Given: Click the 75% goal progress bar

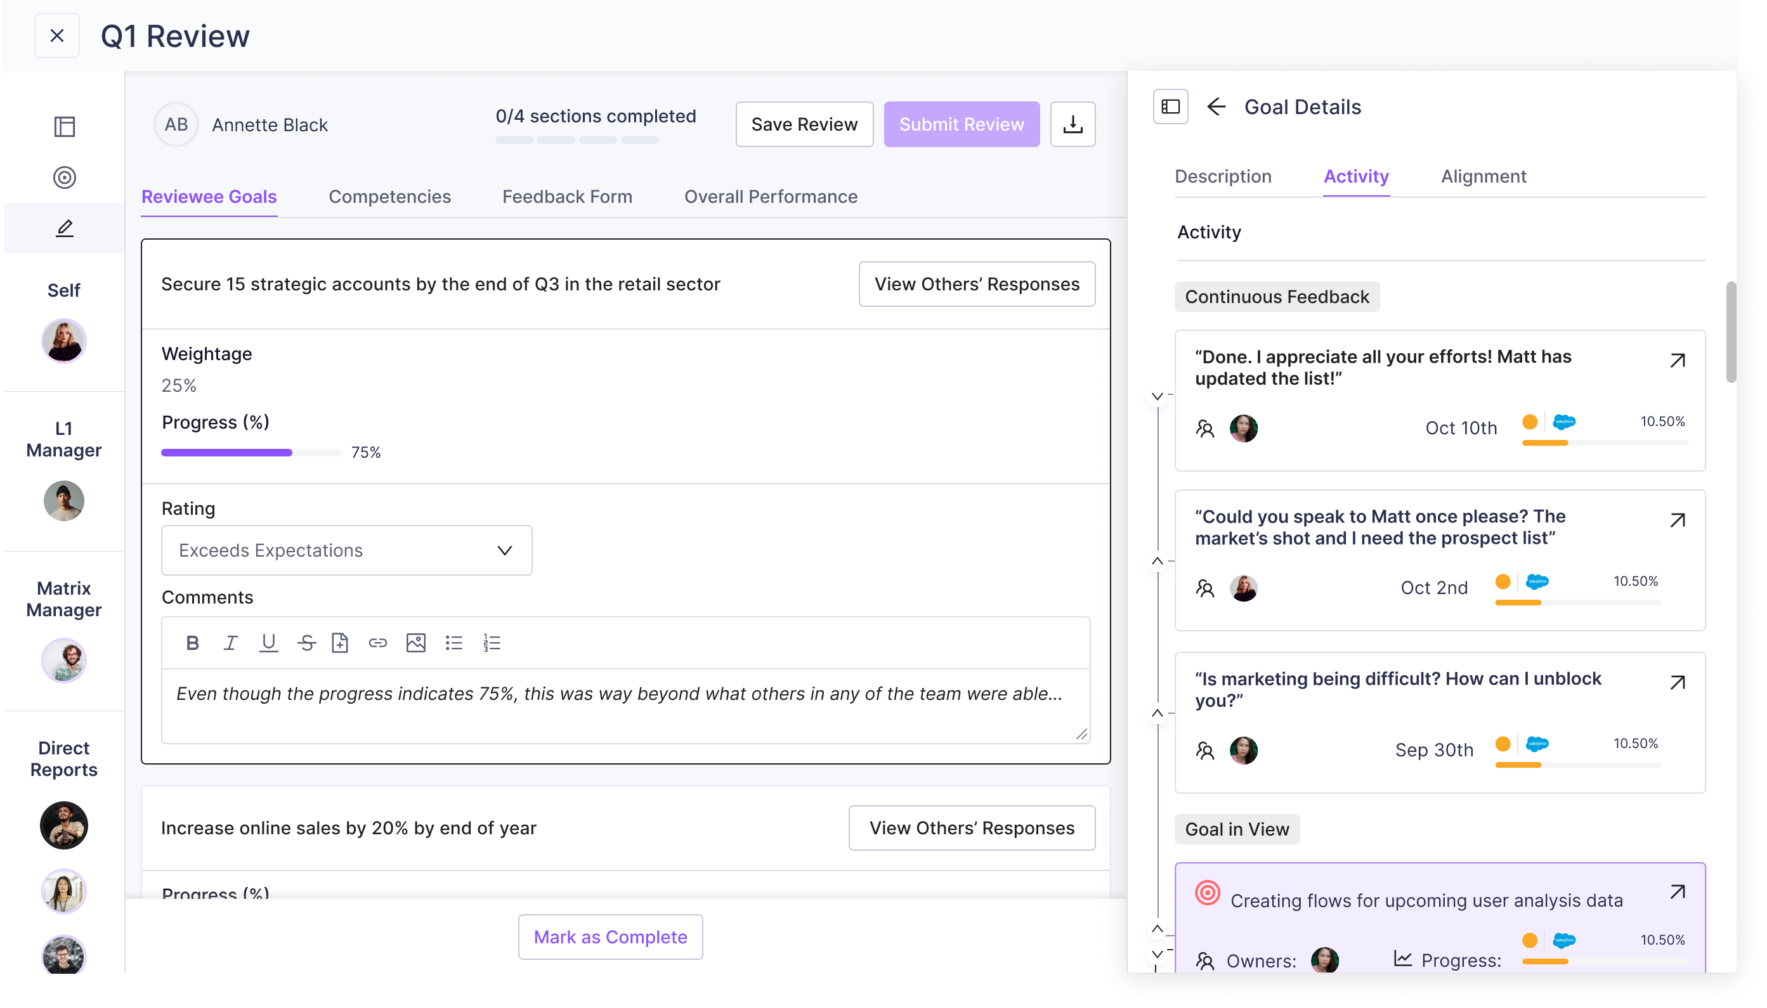Looking at the screenshot, I should pos(251,453).
